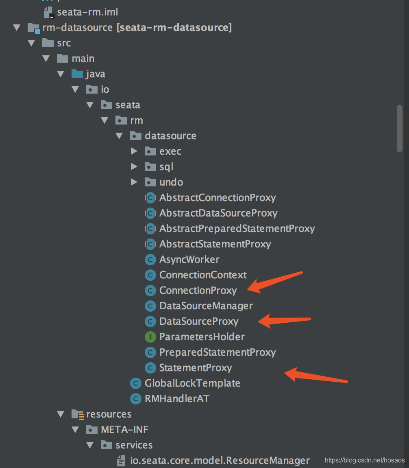Viewport: 409px width, 468px height.
Task: Click the ParametersHolder interface icon
Action: point(150,337)
